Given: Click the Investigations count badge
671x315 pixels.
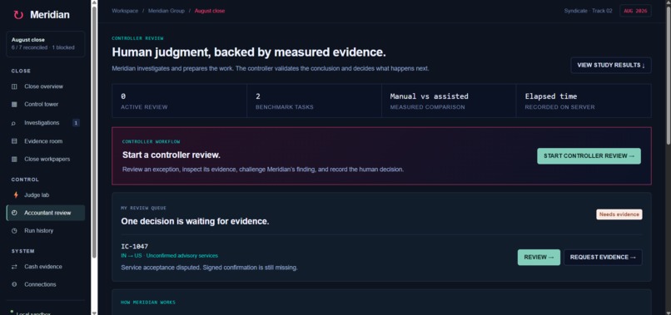Looking at the screenshot, I should pyautogui.click(x=76, y=123).
